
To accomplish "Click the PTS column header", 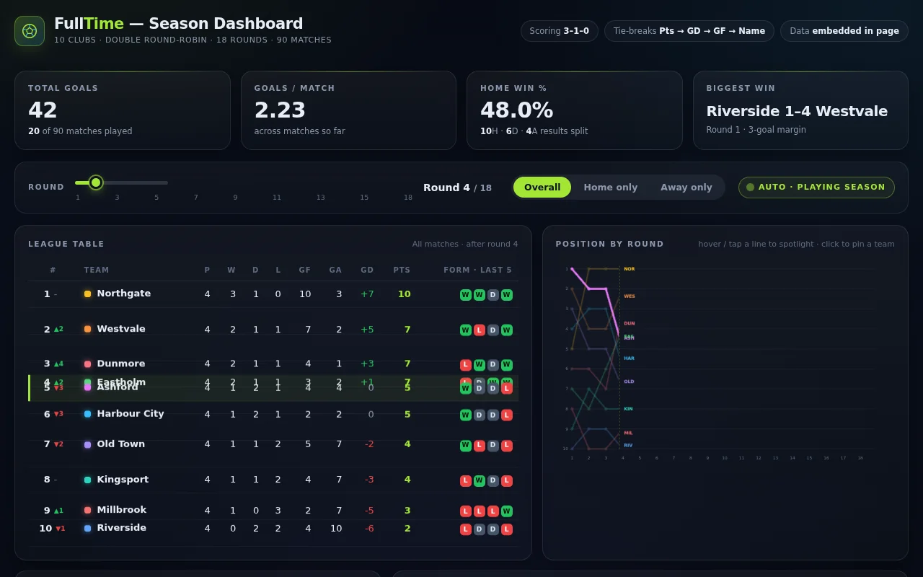I will click(x=402, y=270).
